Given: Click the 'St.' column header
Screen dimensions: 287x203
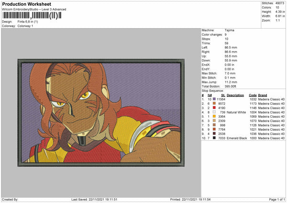Looking at the screenshot, I should [x=223, y=95].
